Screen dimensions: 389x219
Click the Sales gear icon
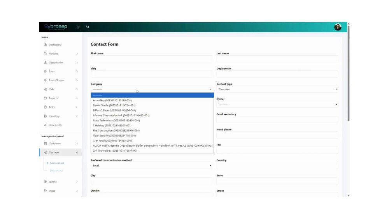pos(45,72)
